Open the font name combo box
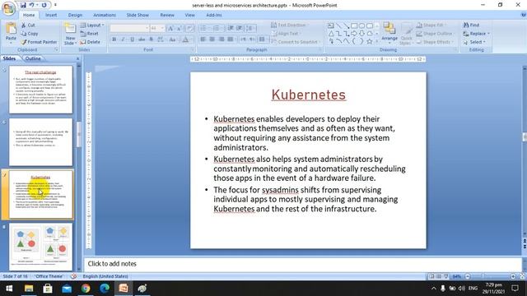 pyautogui.click(x=129, y=28)
